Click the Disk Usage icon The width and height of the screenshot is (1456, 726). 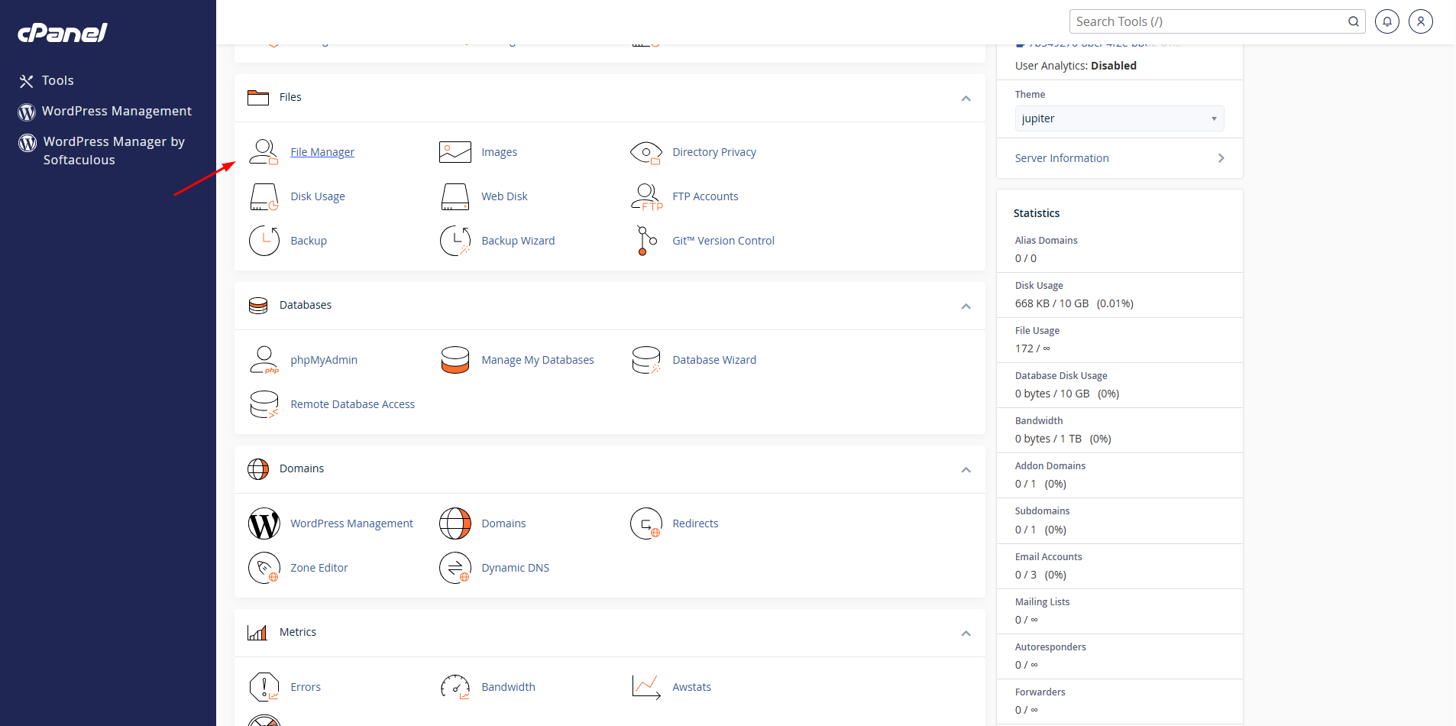tap(264, 196)
